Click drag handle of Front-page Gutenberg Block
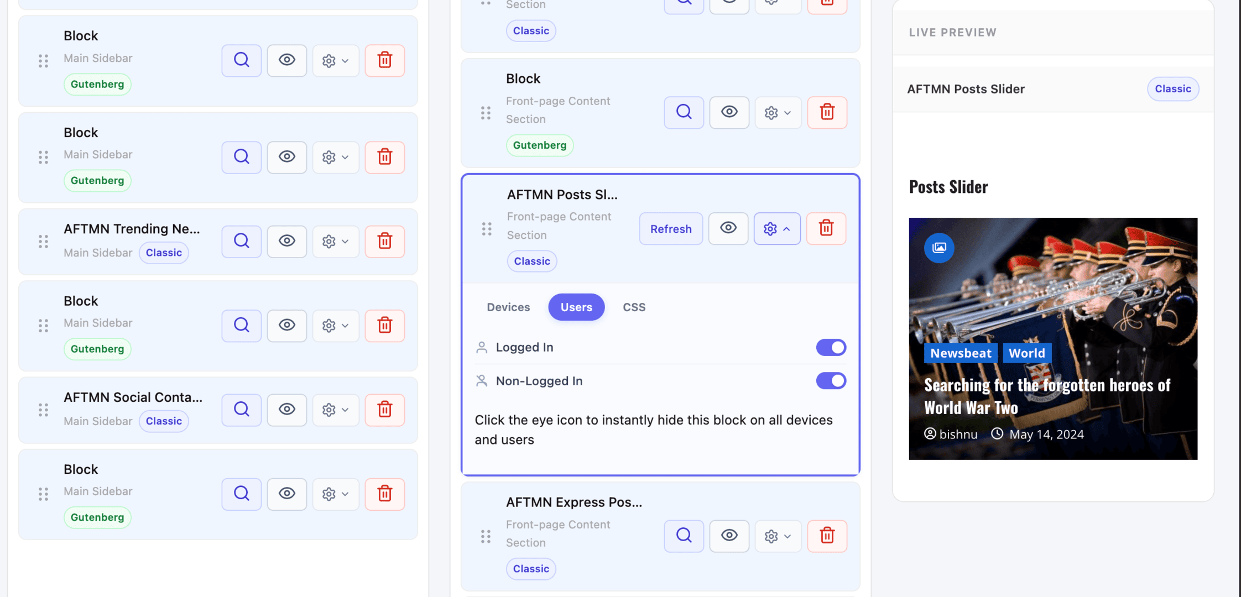 click(x=486, y=113)
